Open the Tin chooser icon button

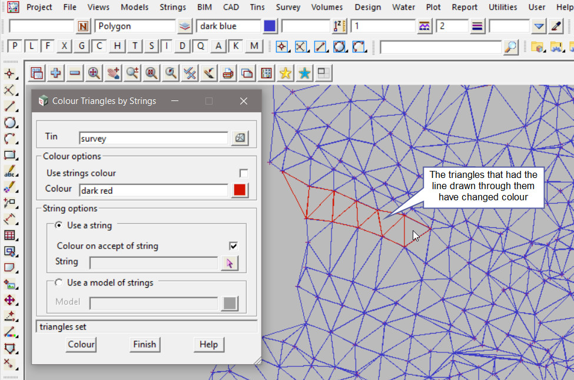pyautogui.click(x=240, y=138)
